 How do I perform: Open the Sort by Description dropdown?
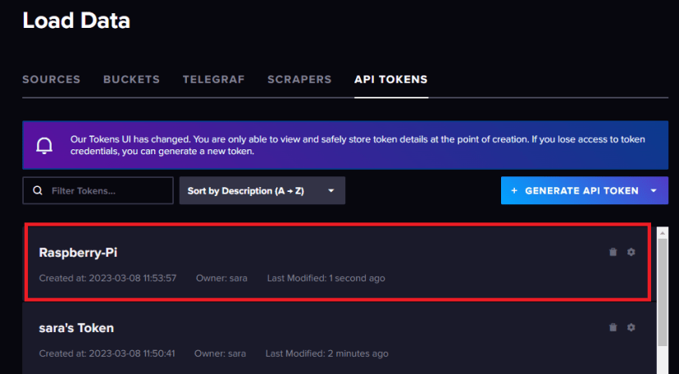(262, 190)
